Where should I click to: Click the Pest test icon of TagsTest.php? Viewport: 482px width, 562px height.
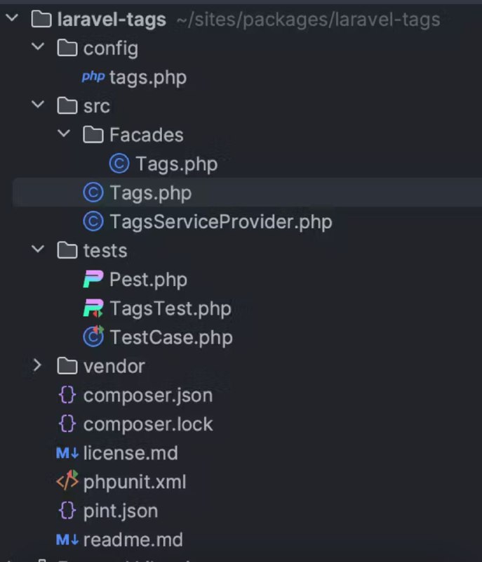coord(93,308)
